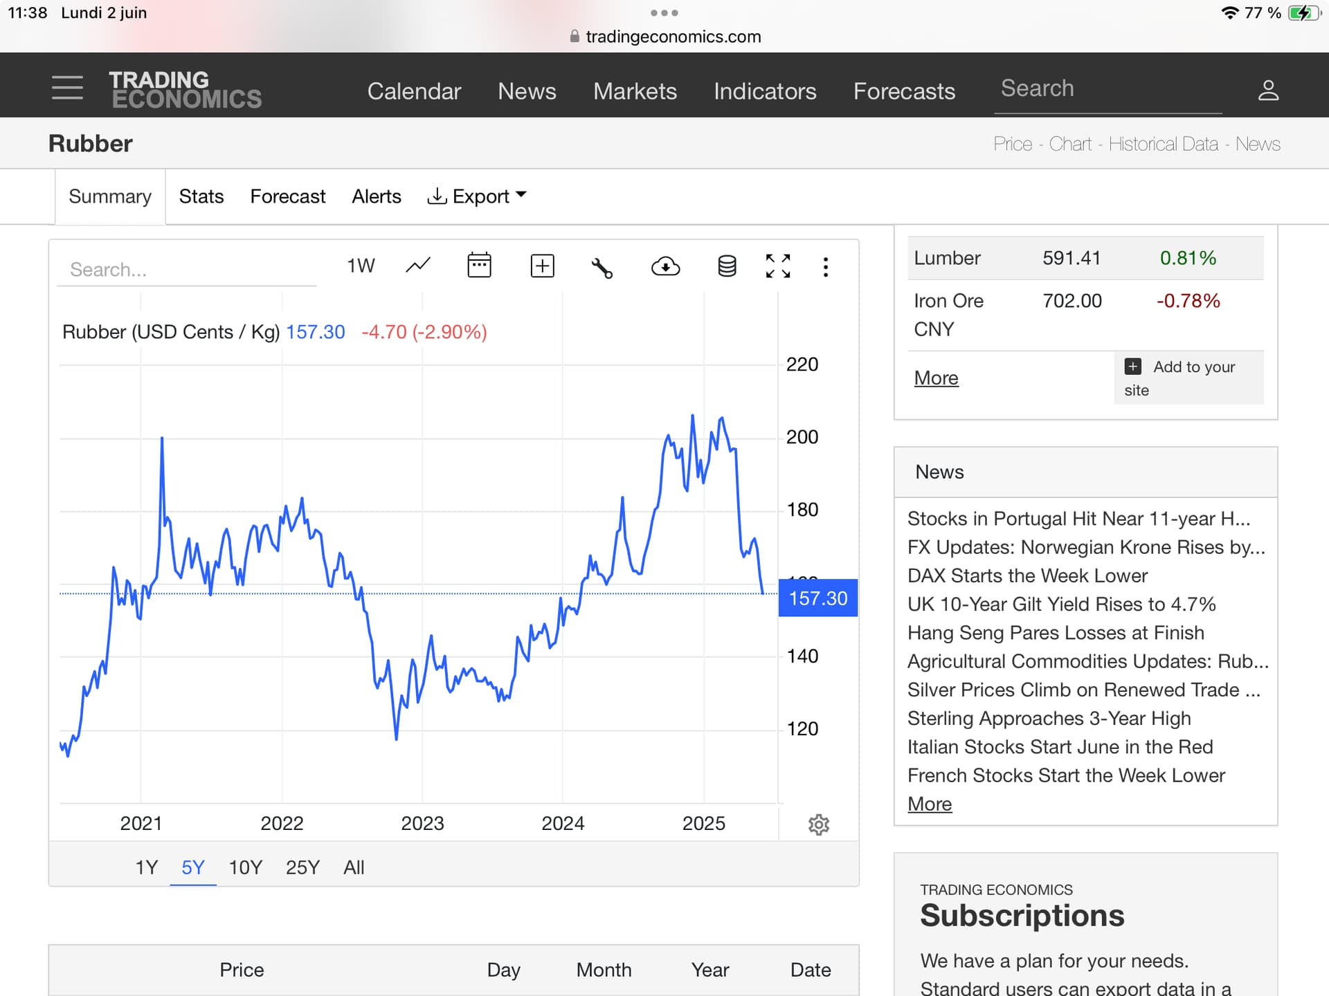Select the 1Y time range
Image resolution: width=1329 pixels, height=996 pixels.
(x=146, y=867)
